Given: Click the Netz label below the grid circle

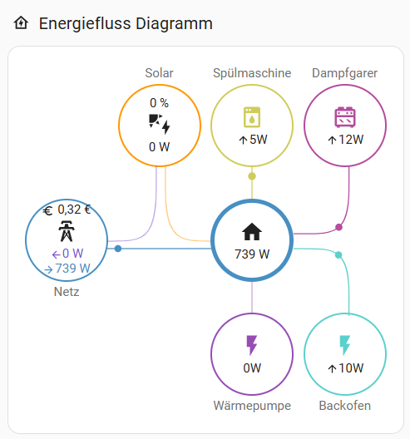Looking at the screenshot, I should click(x=67, y=292).
